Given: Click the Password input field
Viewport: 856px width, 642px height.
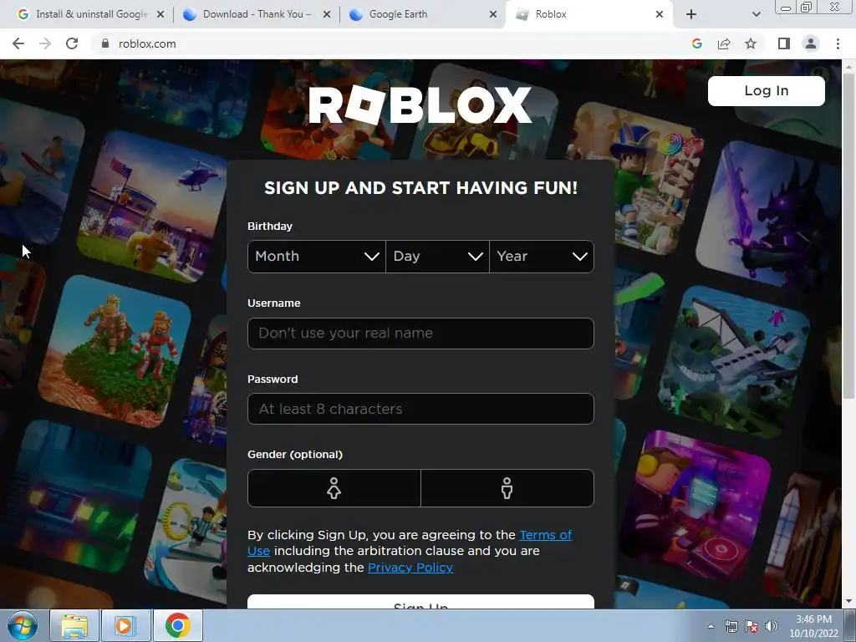Looking at the screenshot, I should (x=420, y=409).
